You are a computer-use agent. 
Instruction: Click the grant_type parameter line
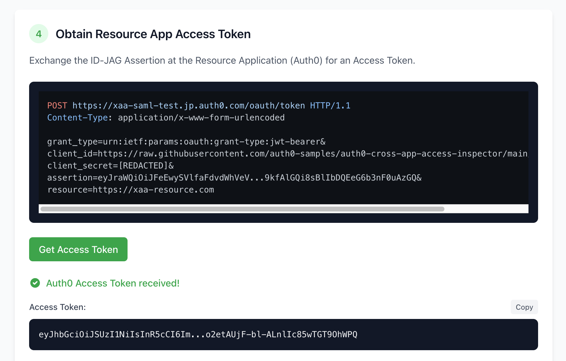186,142
